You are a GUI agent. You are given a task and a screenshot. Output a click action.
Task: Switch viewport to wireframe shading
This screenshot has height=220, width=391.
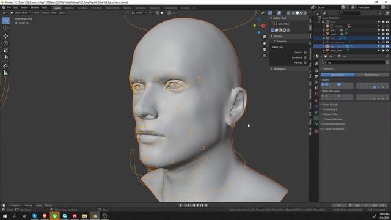(x=293, y=13)
